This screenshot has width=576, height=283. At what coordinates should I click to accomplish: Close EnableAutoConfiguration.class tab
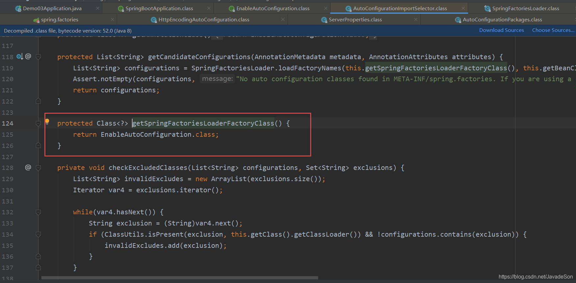[326, 8]
